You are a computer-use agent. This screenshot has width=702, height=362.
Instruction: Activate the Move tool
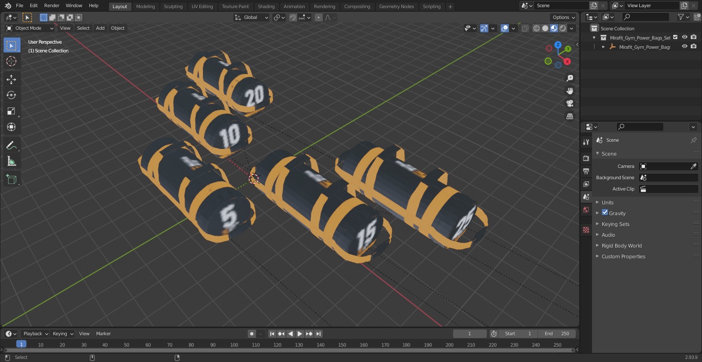[11, 79]
